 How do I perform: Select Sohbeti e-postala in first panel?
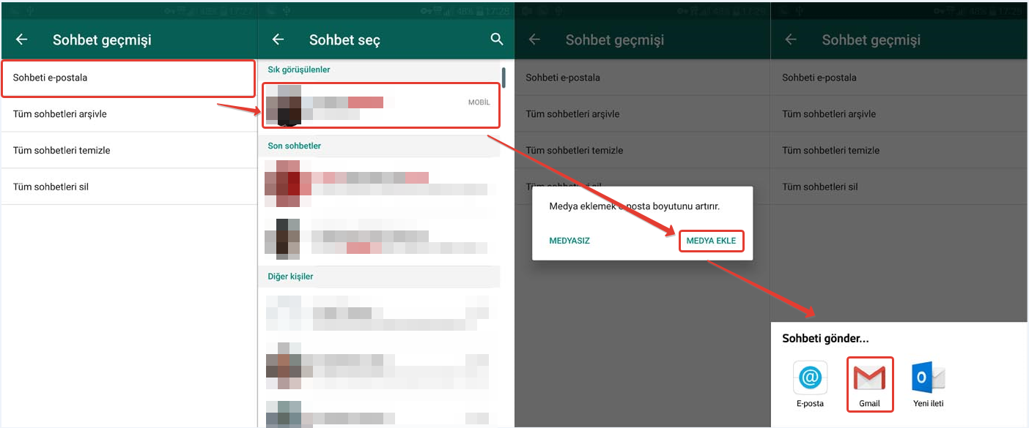coord(128,78)
